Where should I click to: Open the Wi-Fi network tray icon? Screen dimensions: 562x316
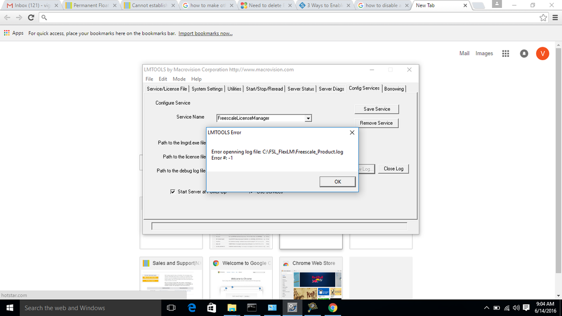[506, 308]
